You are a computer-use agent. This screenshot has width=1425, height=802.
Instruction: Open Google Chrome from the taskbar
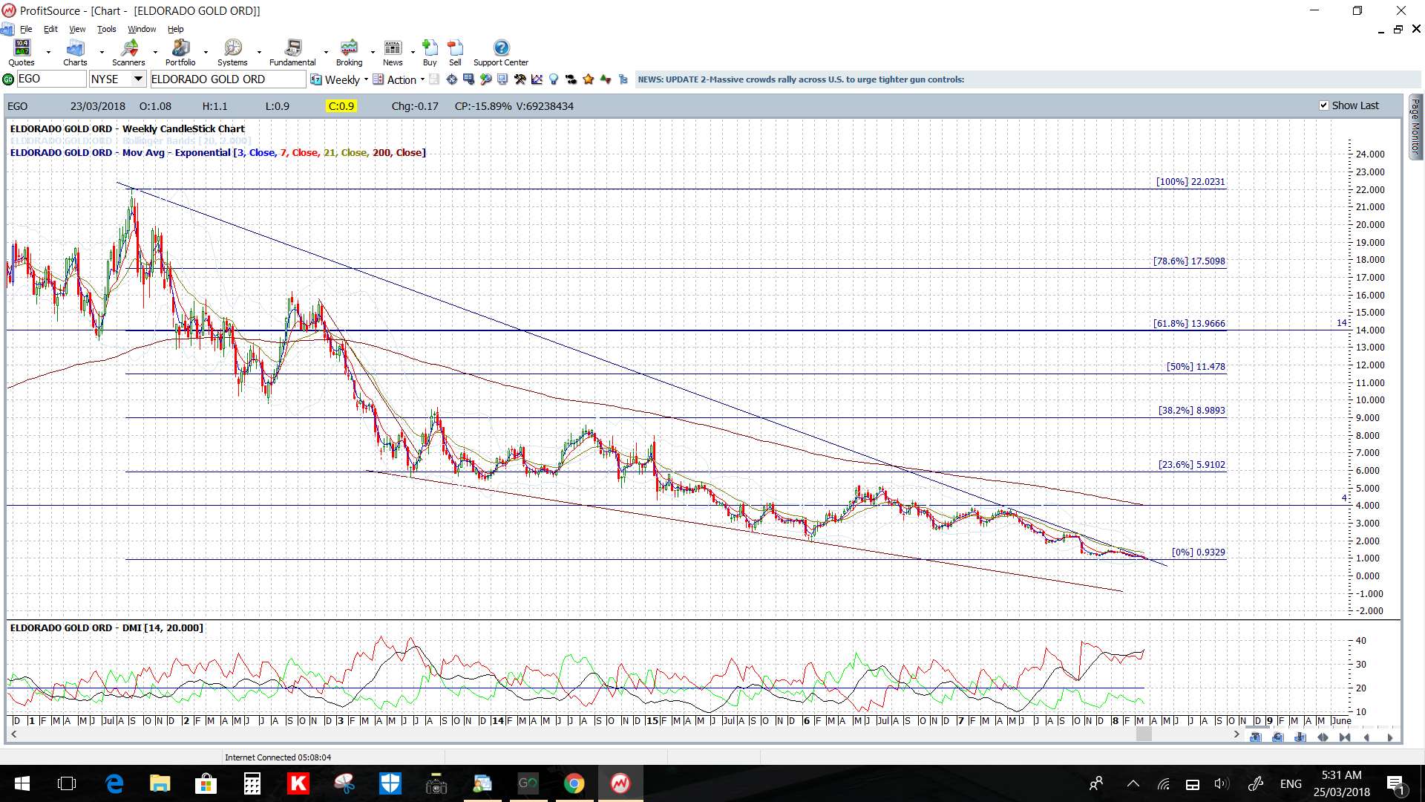click(x=574, y=783)
